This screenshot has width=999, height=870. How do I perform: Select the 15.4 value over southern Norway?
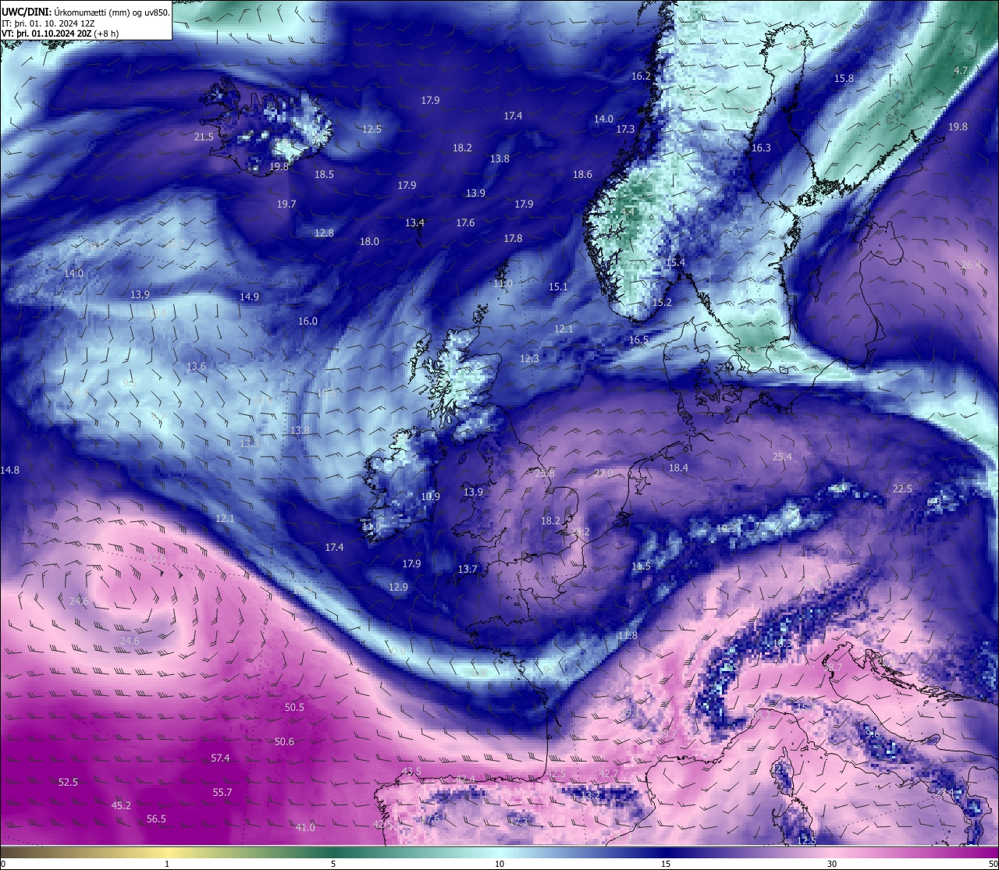pyautogui.click(x=674, y=263)
